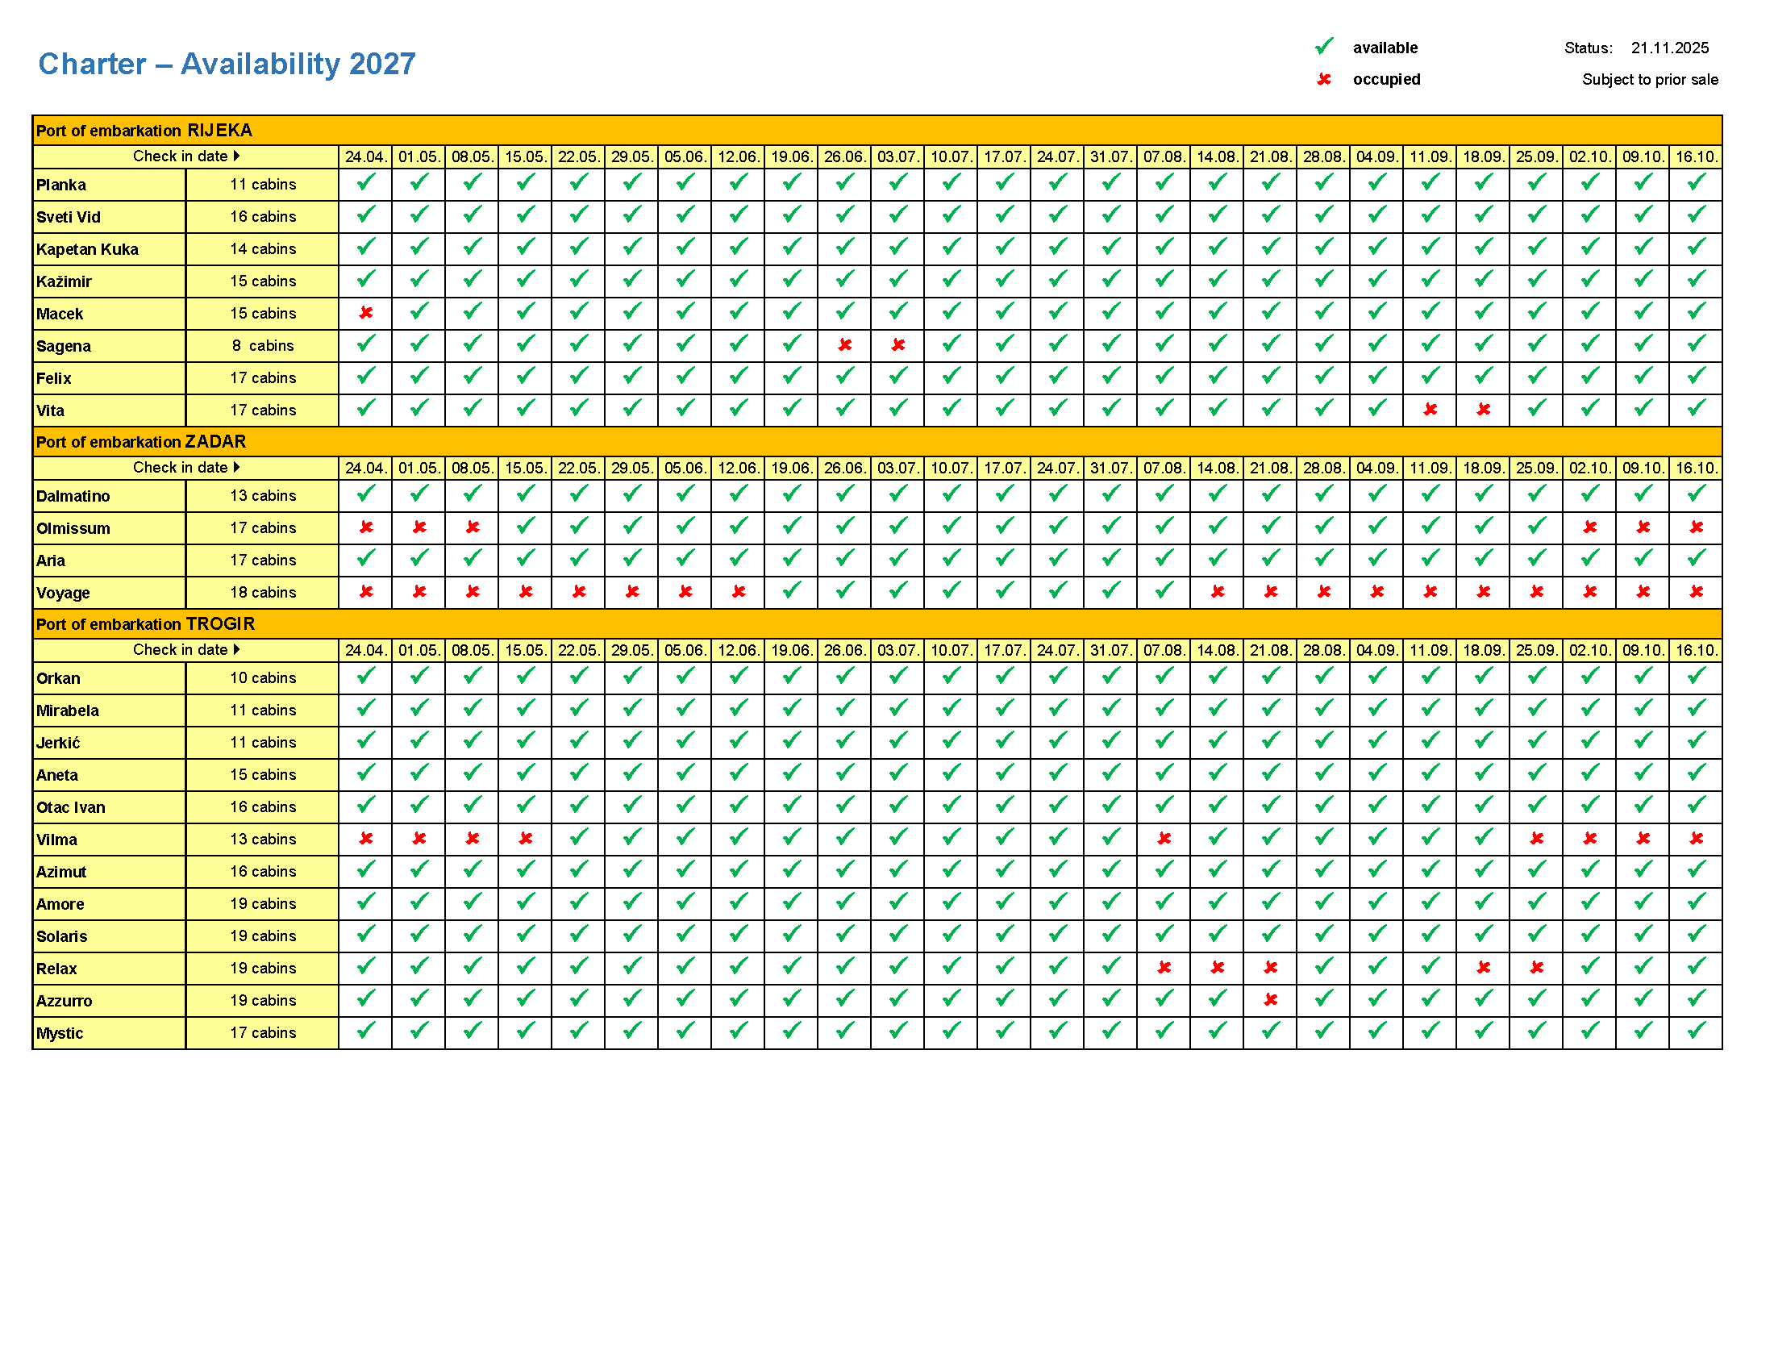This screenshot has height=1371, width=1774.
Task: Click Voyage's checkmark for 19.06.
Action: pos(791,590)
